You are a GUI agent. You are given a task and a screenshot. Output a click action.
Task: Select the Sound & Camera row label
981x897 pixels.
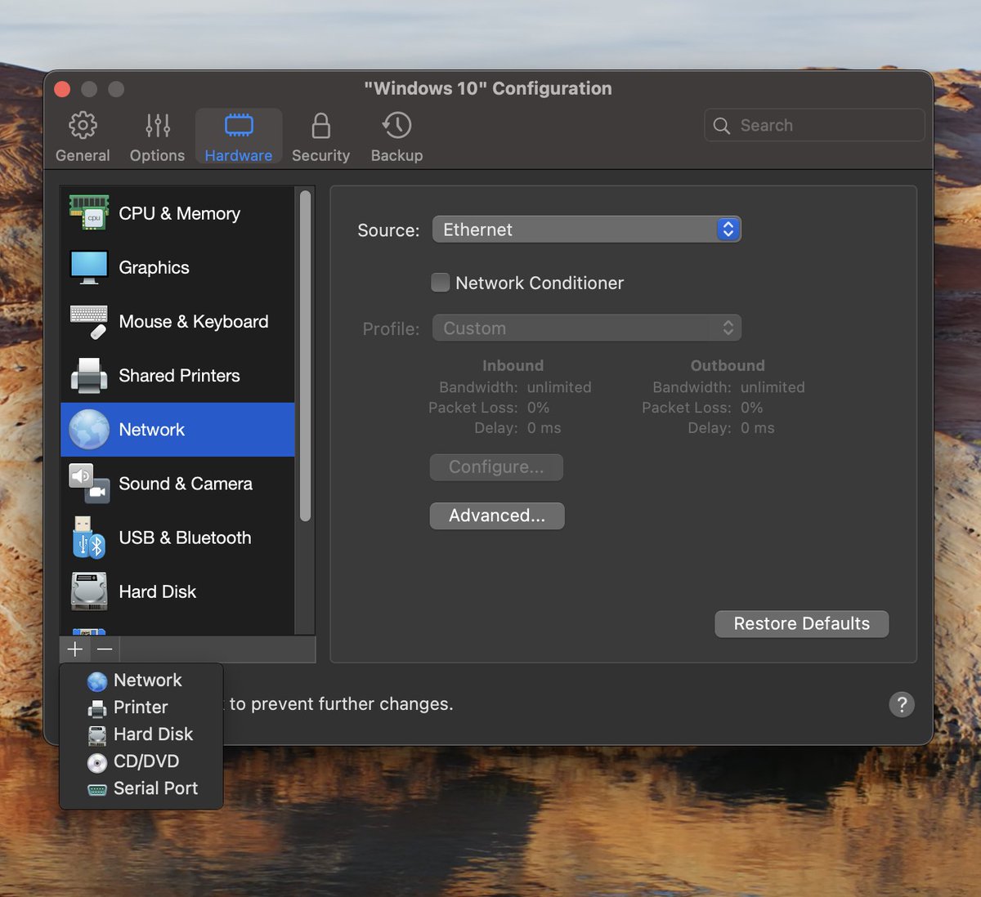point(186,484)
